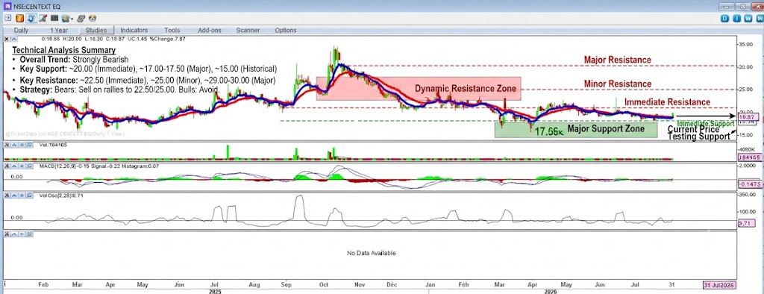Click the dark monitor screen toolbar icon
The width and height of the screenshot is (764, 294).
[x=54, y=18]
